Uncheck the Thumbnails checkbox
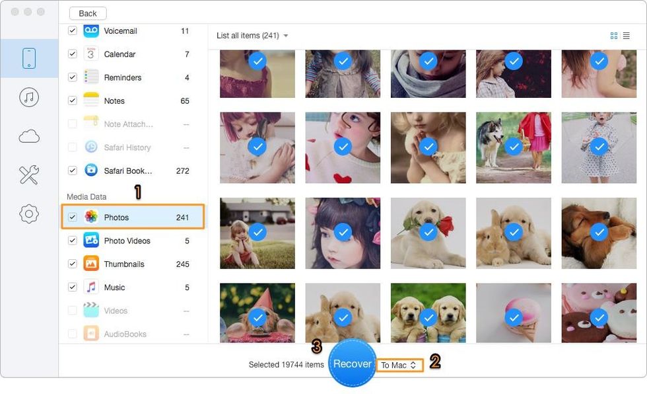The image size is (647, 394). pos(73,264)
